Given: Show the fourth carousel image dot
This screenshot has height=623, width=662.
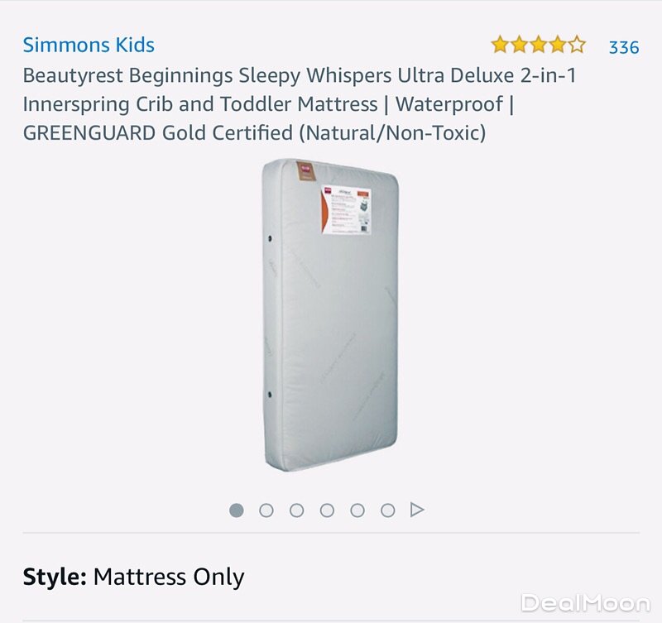Looking at the screenshot, I should pyautogui.click(x=327, y=510).
